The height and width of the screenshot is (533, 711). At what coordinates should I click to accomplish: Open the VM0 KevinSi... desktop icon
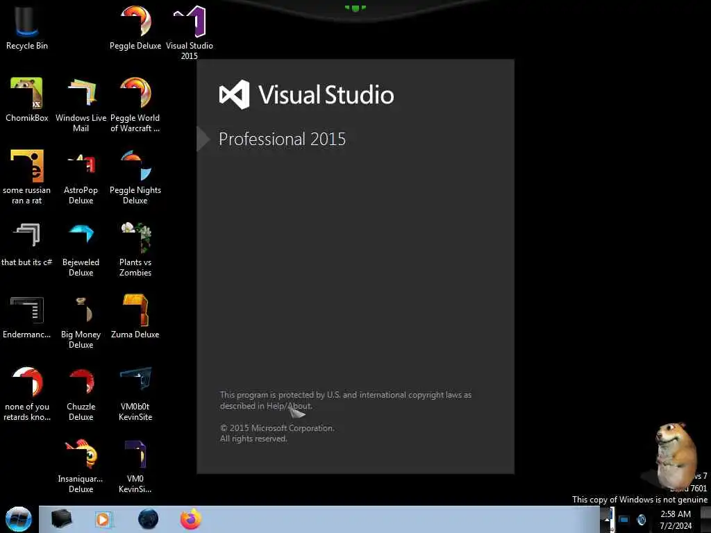[135, 466]
